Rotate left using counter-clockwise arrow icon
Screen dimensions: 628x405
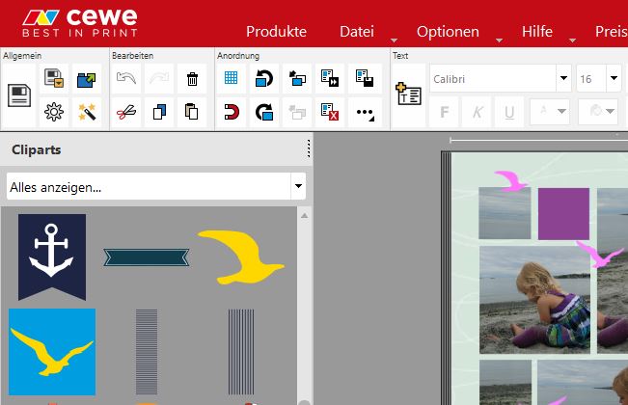[x=264, y=78]
